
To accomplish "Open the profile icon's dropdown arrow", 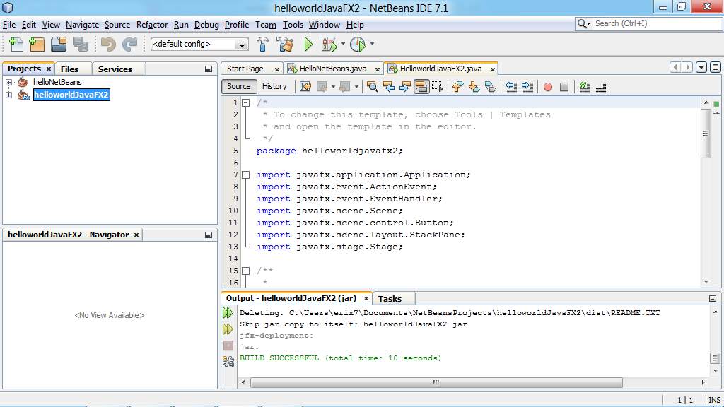I will (372, 45).
